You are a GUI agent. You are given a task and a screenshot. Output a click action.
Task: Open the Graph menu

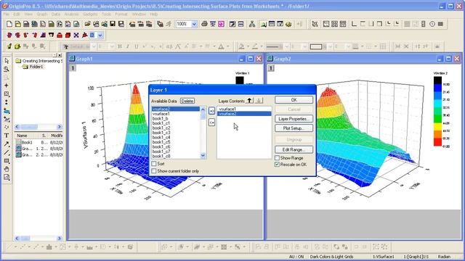[x=42, y=14]
